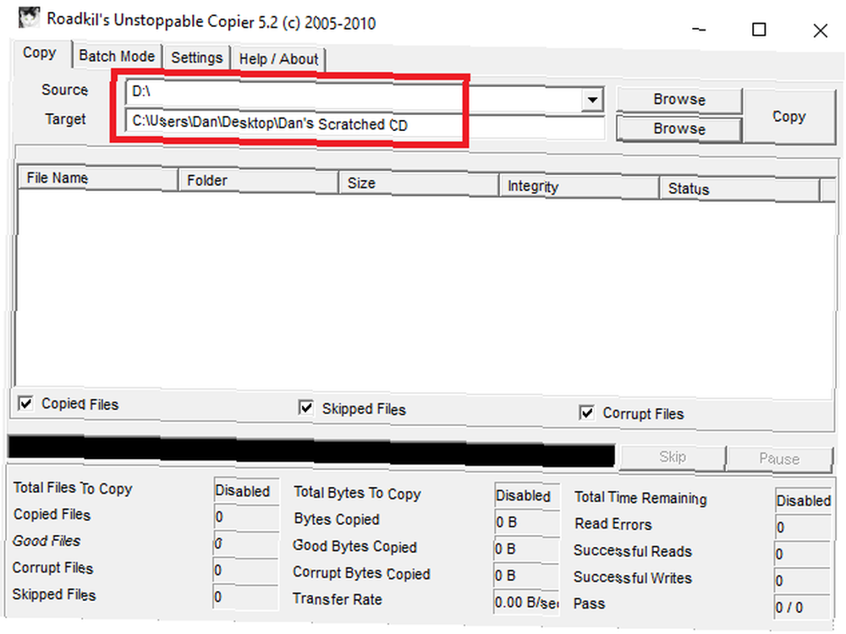Screen dimensions: 846x634
Task: Click the 'Corrupt Bytes Copied' label
Action: tap(361, 572)
